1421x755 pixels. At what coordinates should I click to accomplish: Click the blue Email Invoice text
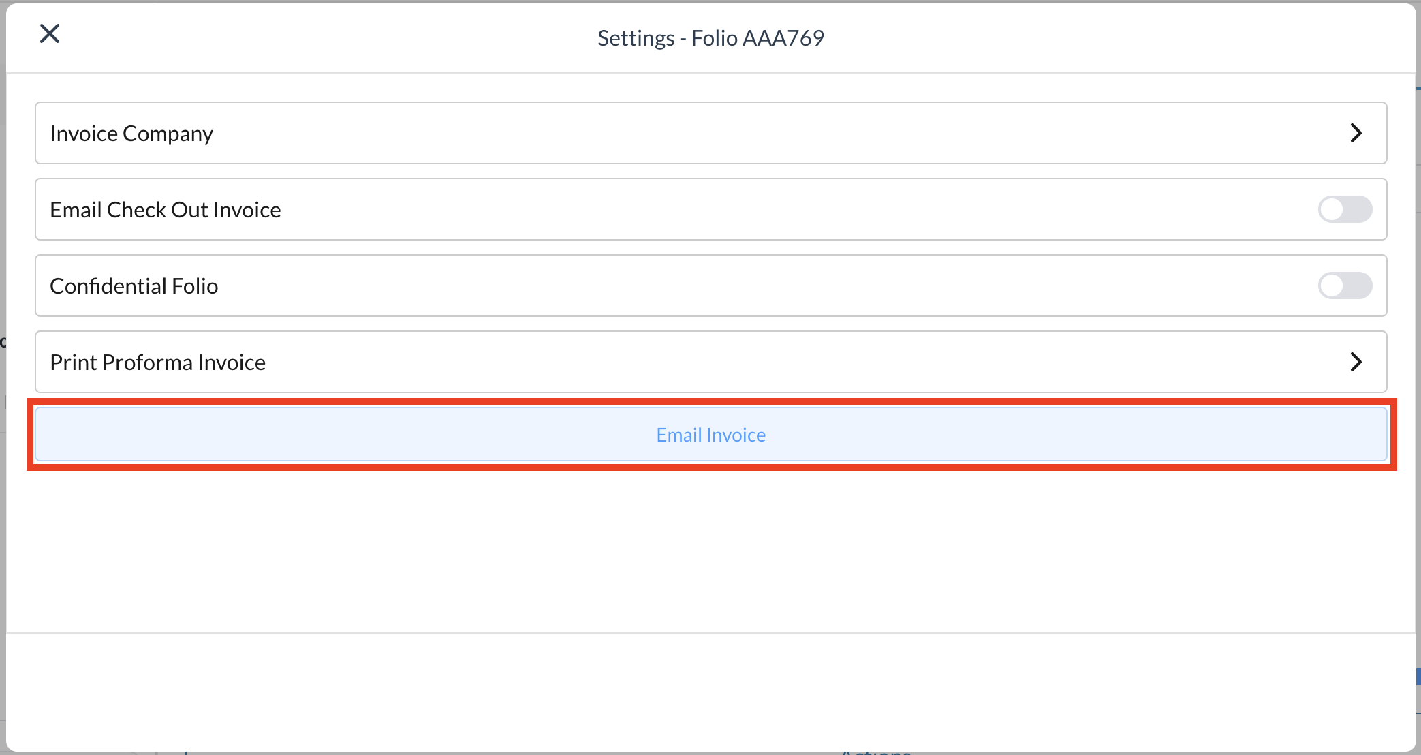[710, 435]
